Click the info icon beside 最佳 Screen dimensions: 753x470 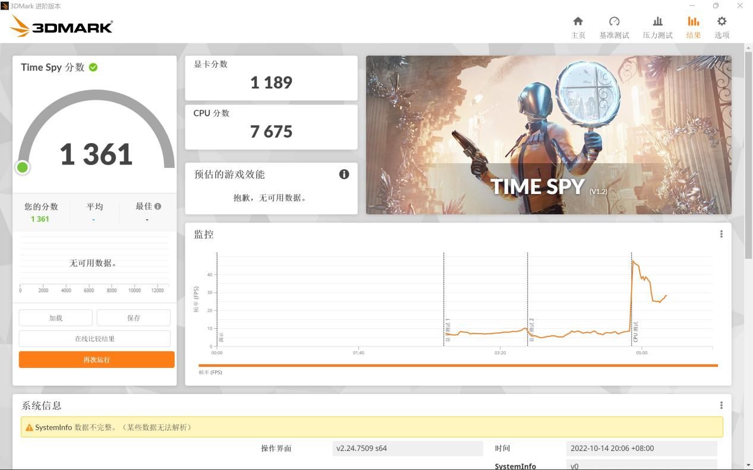[x=157, y=206]
